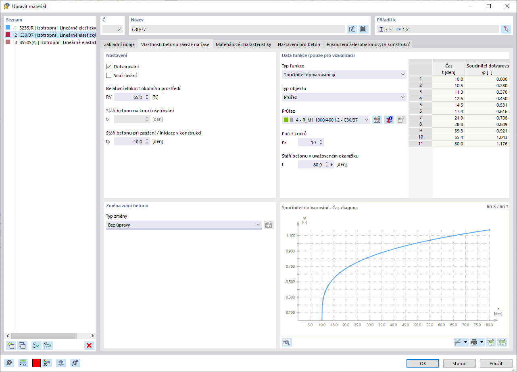Click the monitor display settings icon

[60, 363]
